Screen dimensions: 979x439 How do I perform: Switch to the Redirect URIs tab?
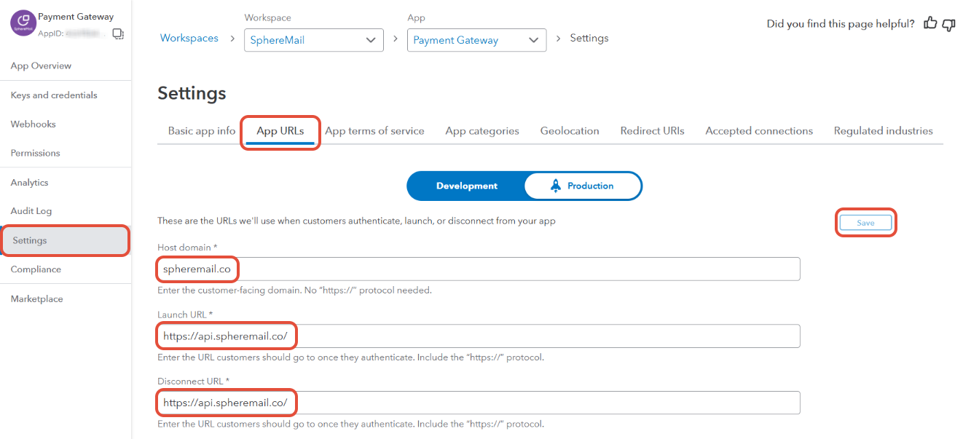coord(653,131)
